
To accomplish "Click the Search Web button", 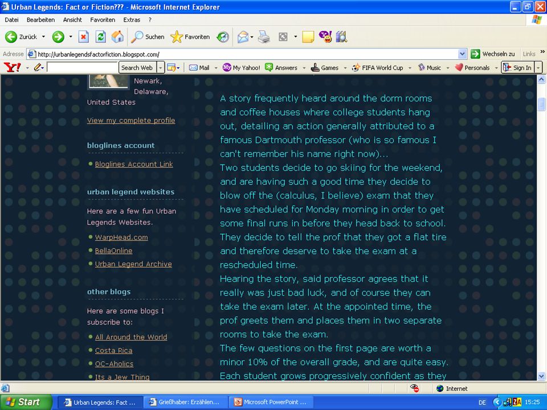I will [137, 68].
